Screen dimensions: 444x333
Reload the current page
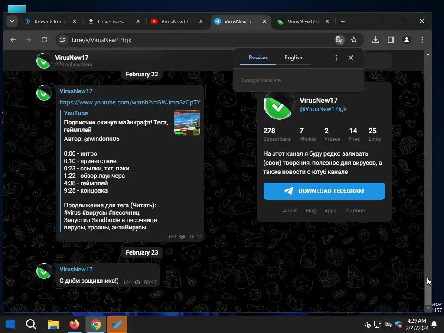point(44,40)
